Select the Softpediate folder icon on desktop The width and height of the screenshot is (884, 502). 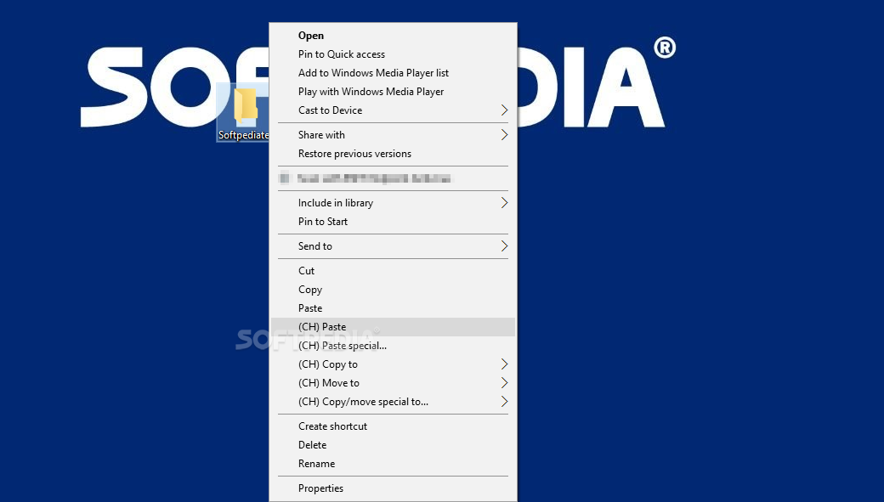(x=246, y=106)
